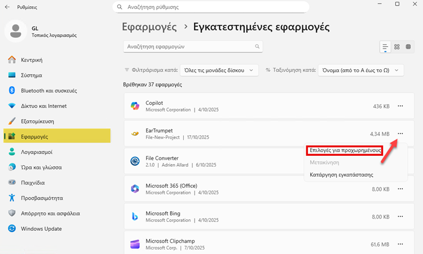This screenshot has width=423, height=254.
Task: Switch to list view layout
Action: 385,47
